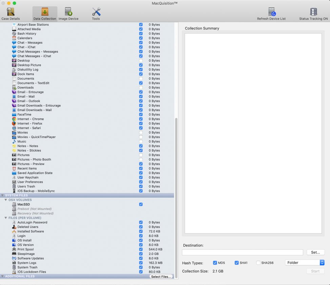This screenshot has height=285, width=330.
Task: Click the 2.1 GB collection size value
Action: pos(218,271)
